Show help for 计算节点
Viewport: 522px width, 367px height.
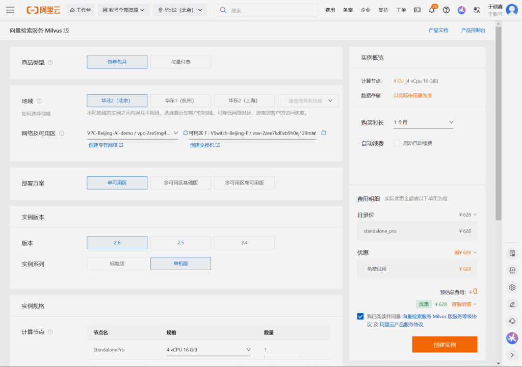click(50, 332)
